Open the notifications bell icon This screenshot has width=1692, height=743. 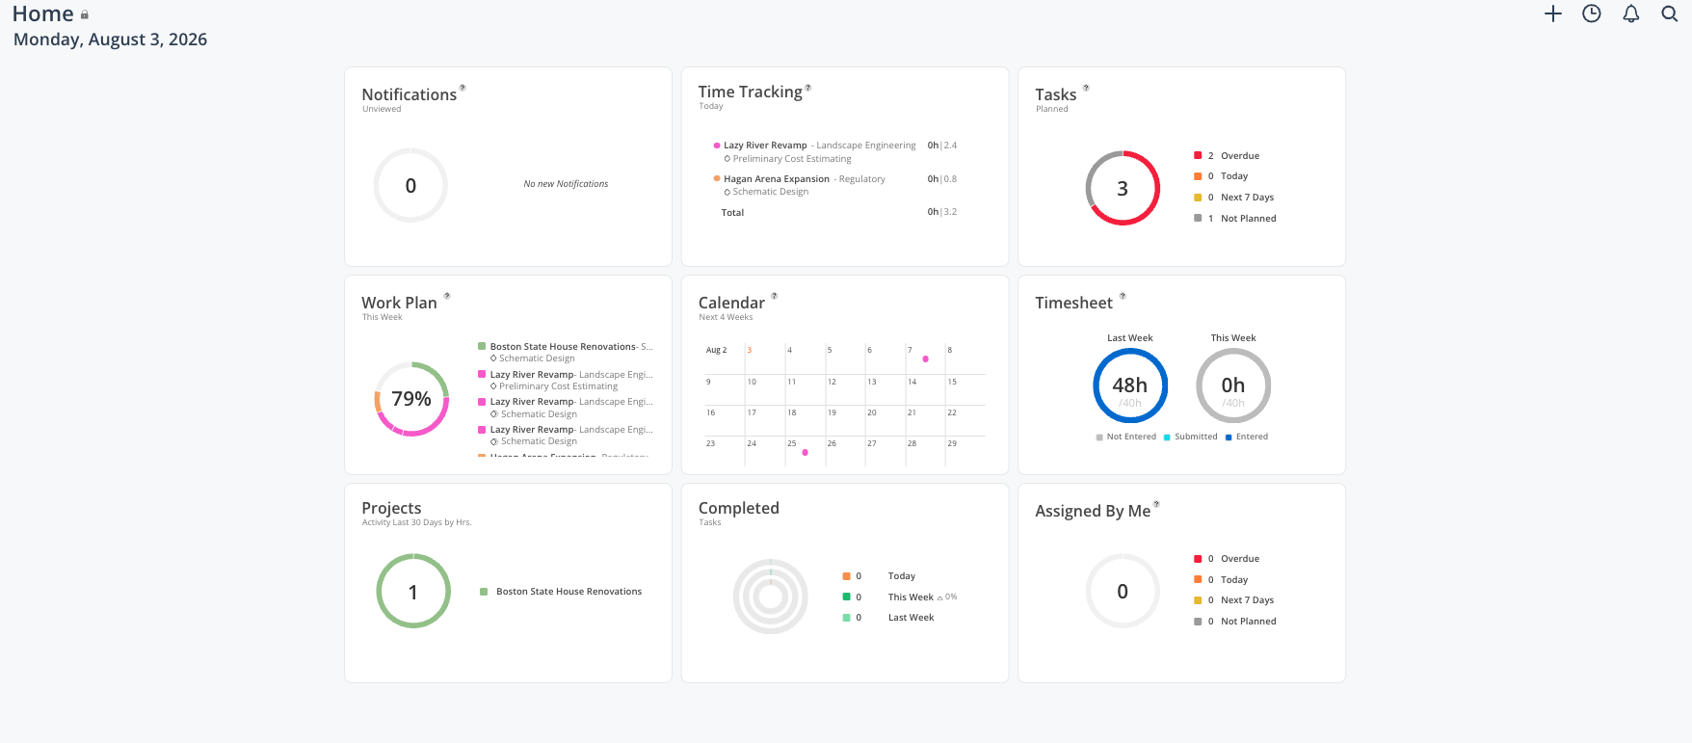1630,13
